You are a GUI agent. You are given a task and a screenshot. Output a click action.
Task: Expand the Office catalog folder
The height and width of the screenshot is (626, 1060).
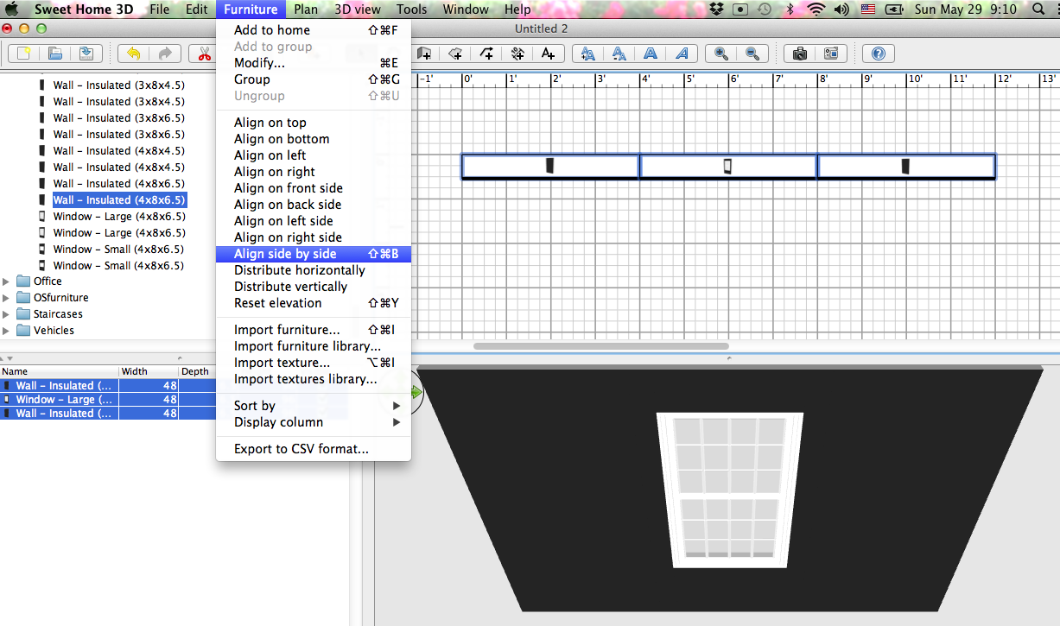[x=7, y=281]
